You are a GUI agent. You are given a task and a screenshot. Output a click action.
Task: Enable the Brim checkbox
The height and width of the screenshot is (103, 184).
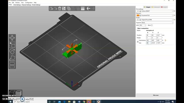point(152,25)
